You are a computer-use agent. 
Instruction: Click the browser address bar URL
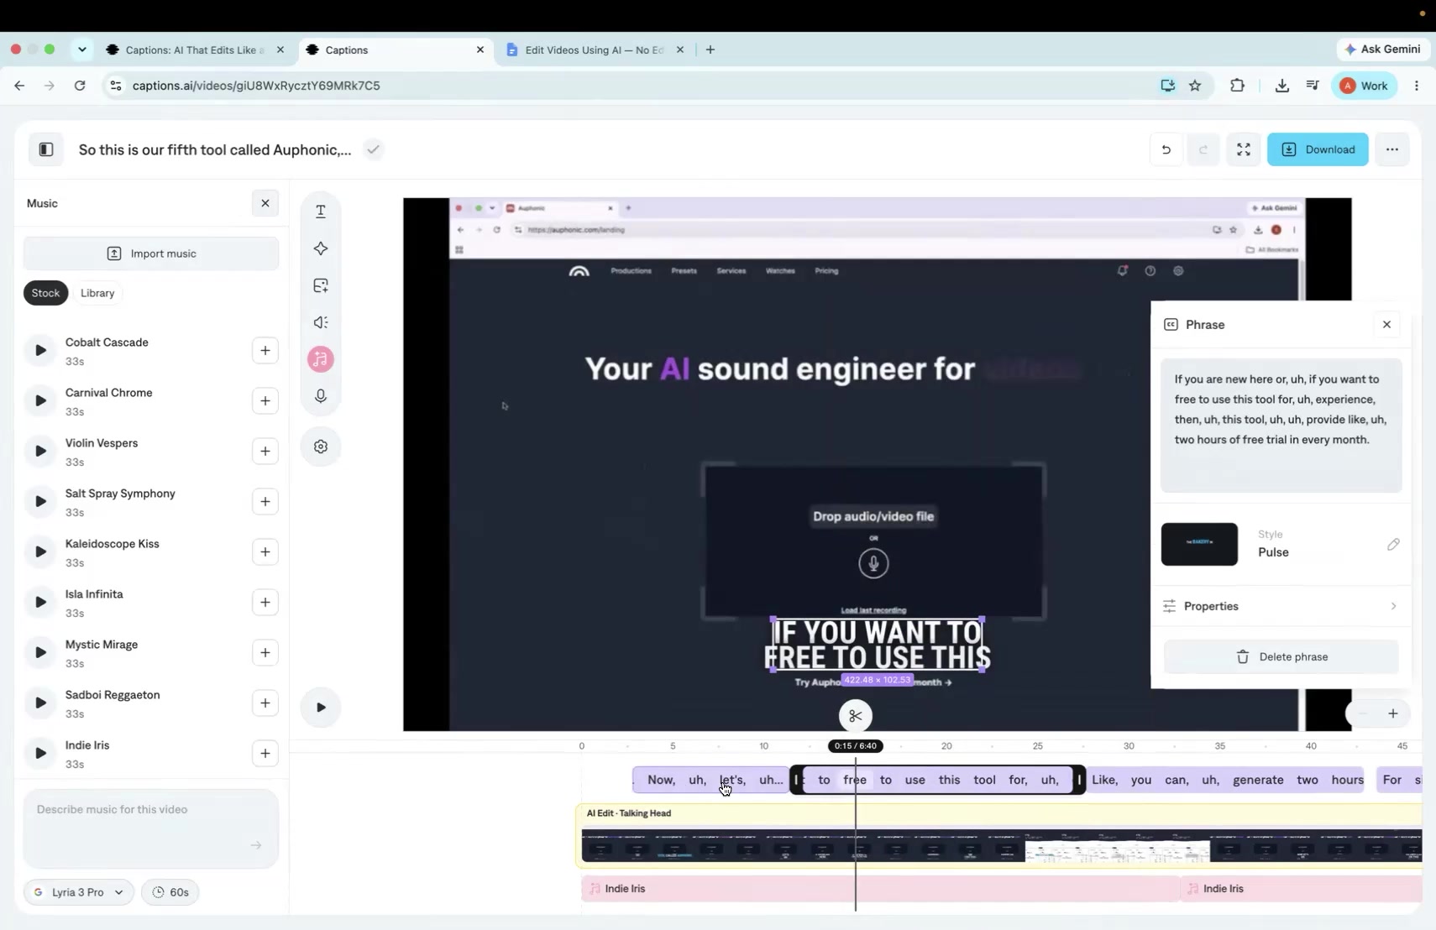click(x=256, y=86)
